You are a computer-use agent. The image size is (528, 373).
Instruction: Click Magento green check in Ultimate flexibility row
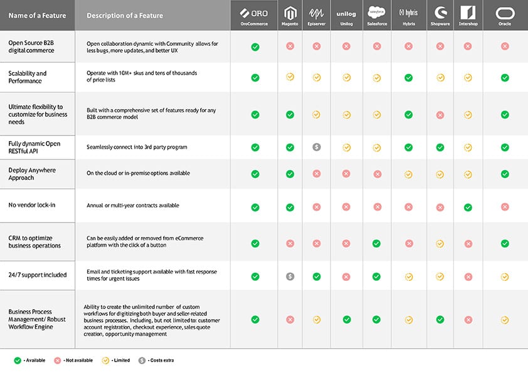[290, 115]
